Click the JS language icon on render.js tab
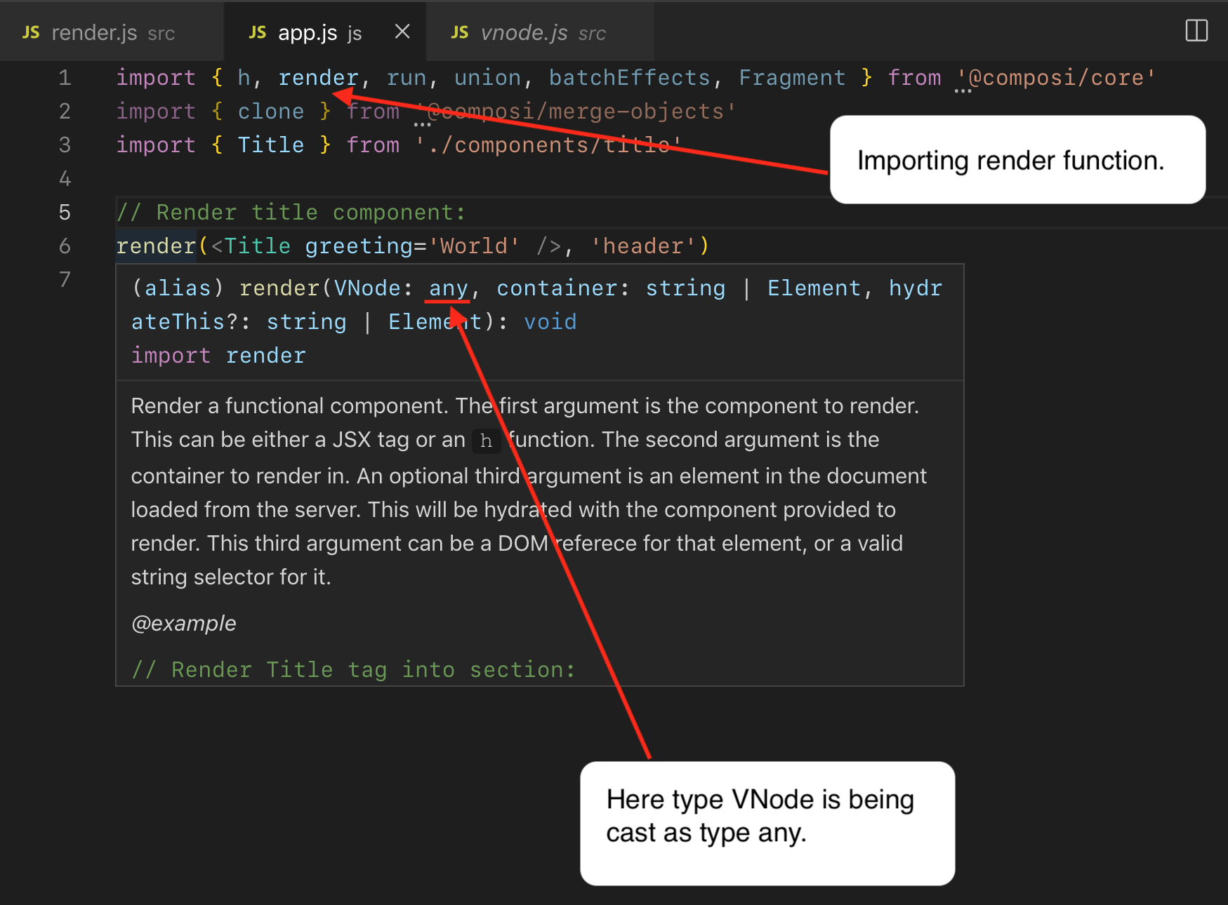 29,32
